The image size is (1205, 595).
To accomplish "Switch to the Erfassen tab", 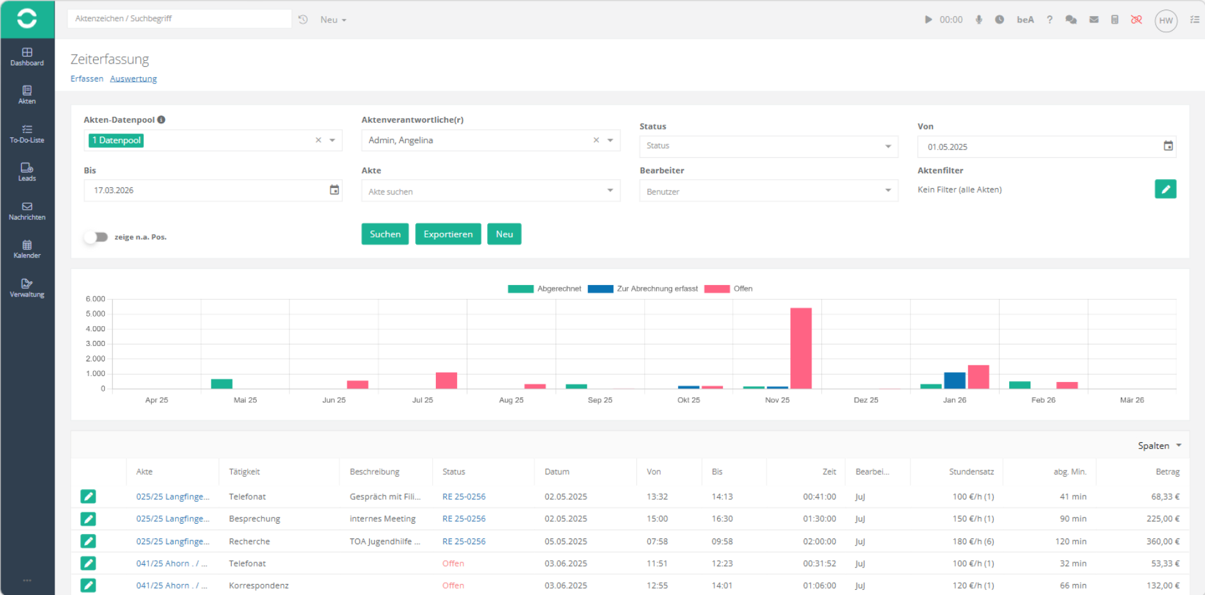I will point(87,79).
